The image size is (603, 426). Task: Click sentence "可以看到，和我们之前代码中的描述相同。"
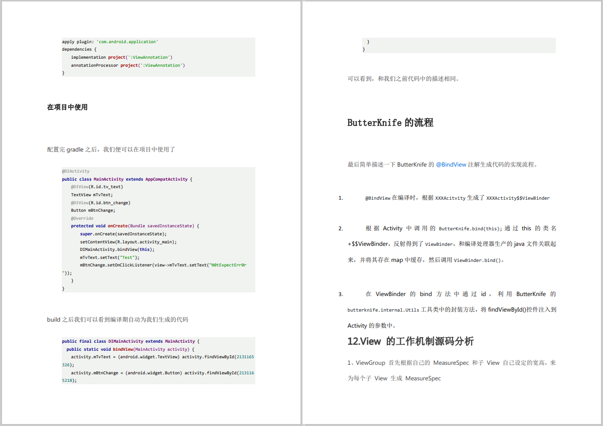coord(403,79)
